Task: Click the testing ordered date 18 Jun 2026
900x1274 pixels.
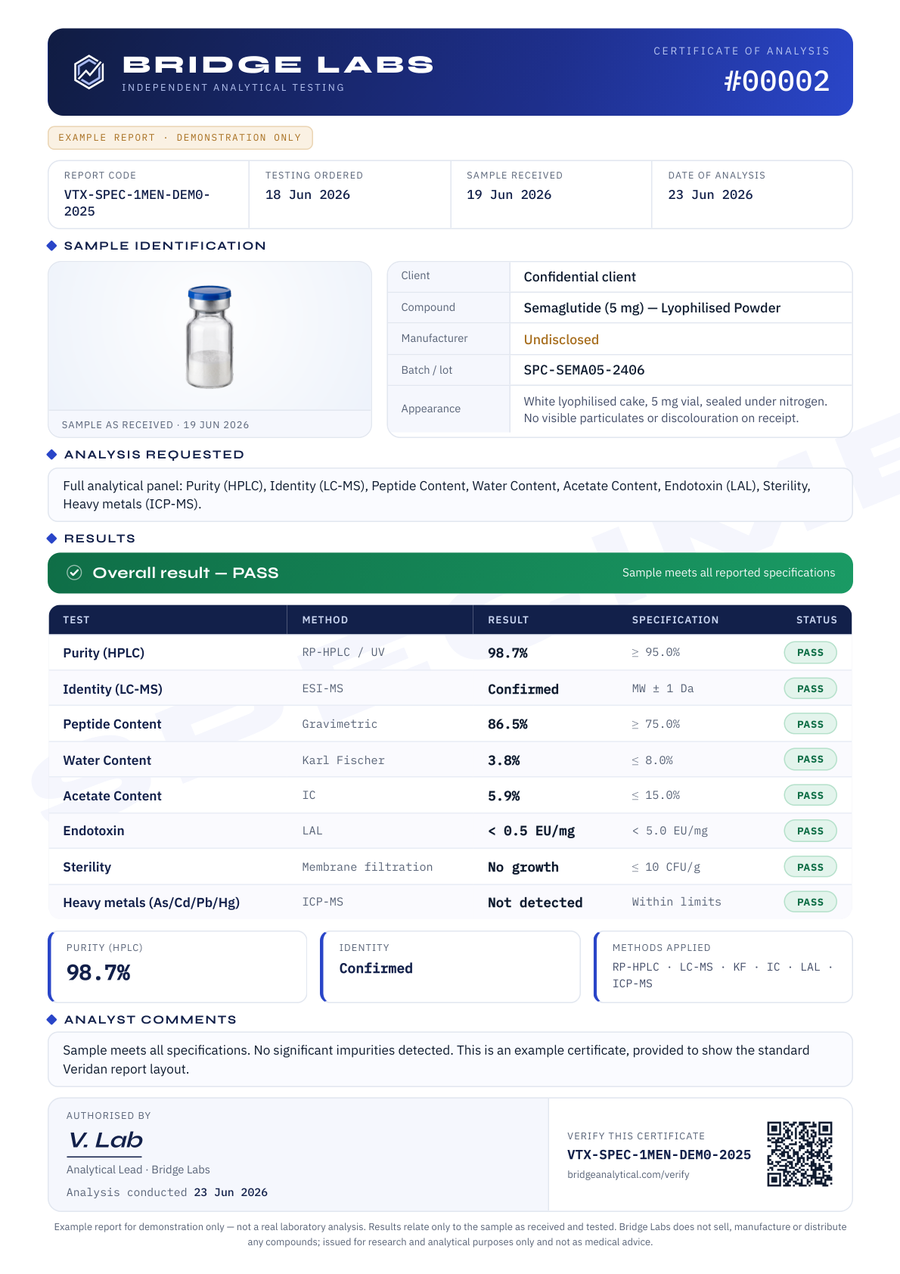Action: pos(308,194)
